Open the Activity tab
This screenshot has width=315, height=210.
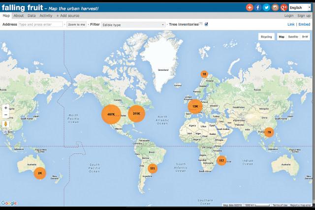pyautogui.click(x=46, y=15)
